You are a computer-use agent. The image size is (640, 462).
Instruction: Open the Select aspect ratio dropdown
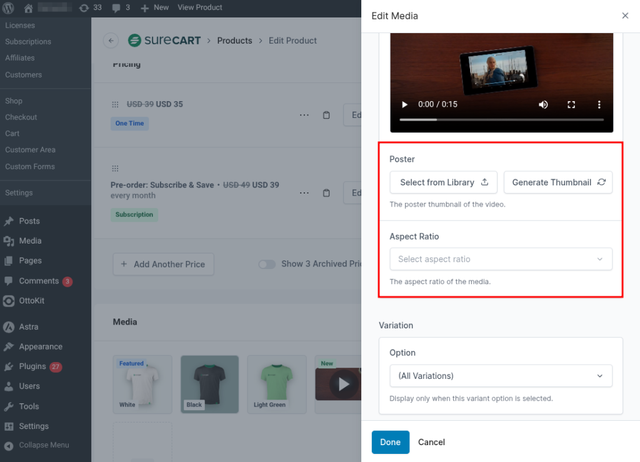pyautogui.click(x=501, y=259)
